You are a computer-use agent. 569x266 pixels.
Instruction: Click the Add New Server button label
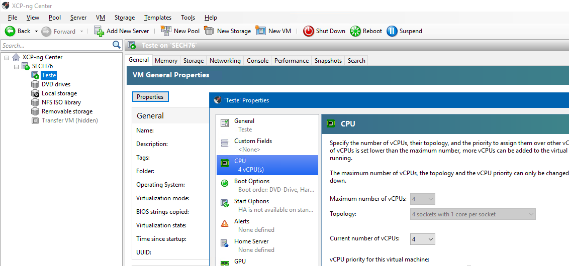tap(128, 31)
